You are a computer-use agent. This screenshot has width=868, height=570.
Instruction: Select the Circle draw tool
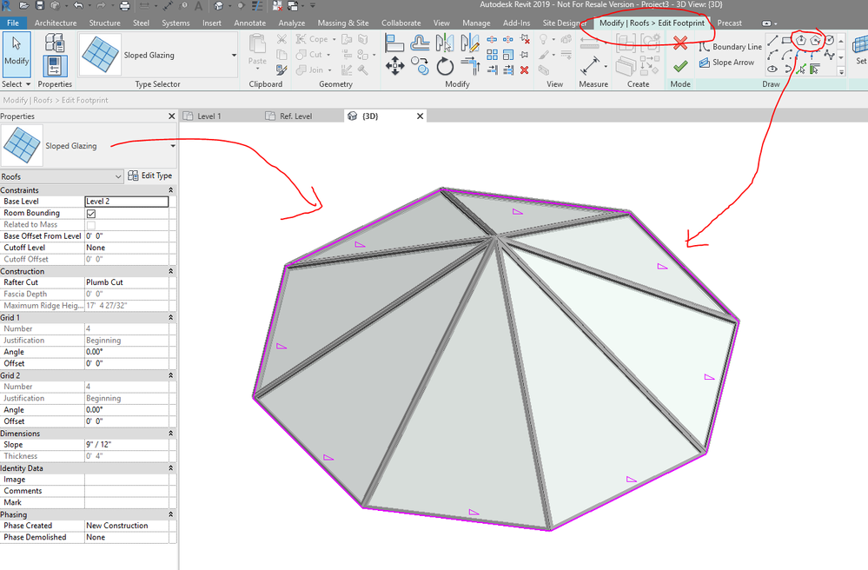point(829,40)
